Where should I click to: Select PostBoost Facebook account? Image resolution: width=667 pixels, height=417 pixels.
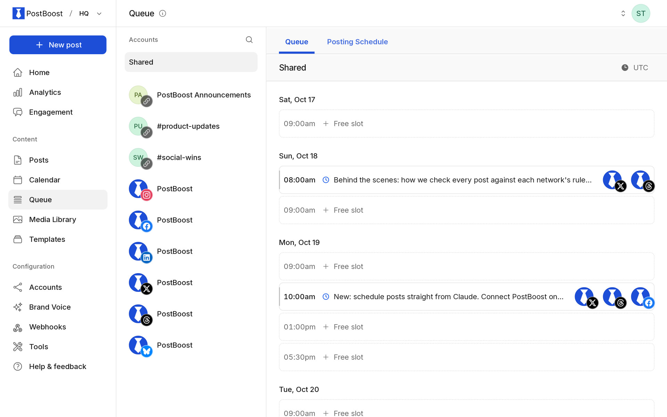coord(191,220)
